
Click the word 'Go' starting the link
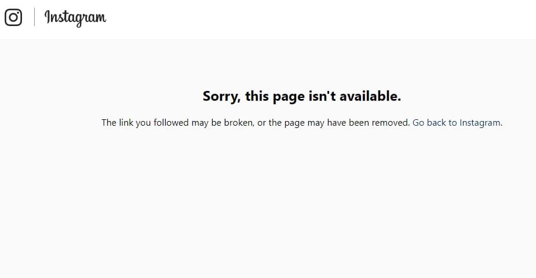click(418, 123)
